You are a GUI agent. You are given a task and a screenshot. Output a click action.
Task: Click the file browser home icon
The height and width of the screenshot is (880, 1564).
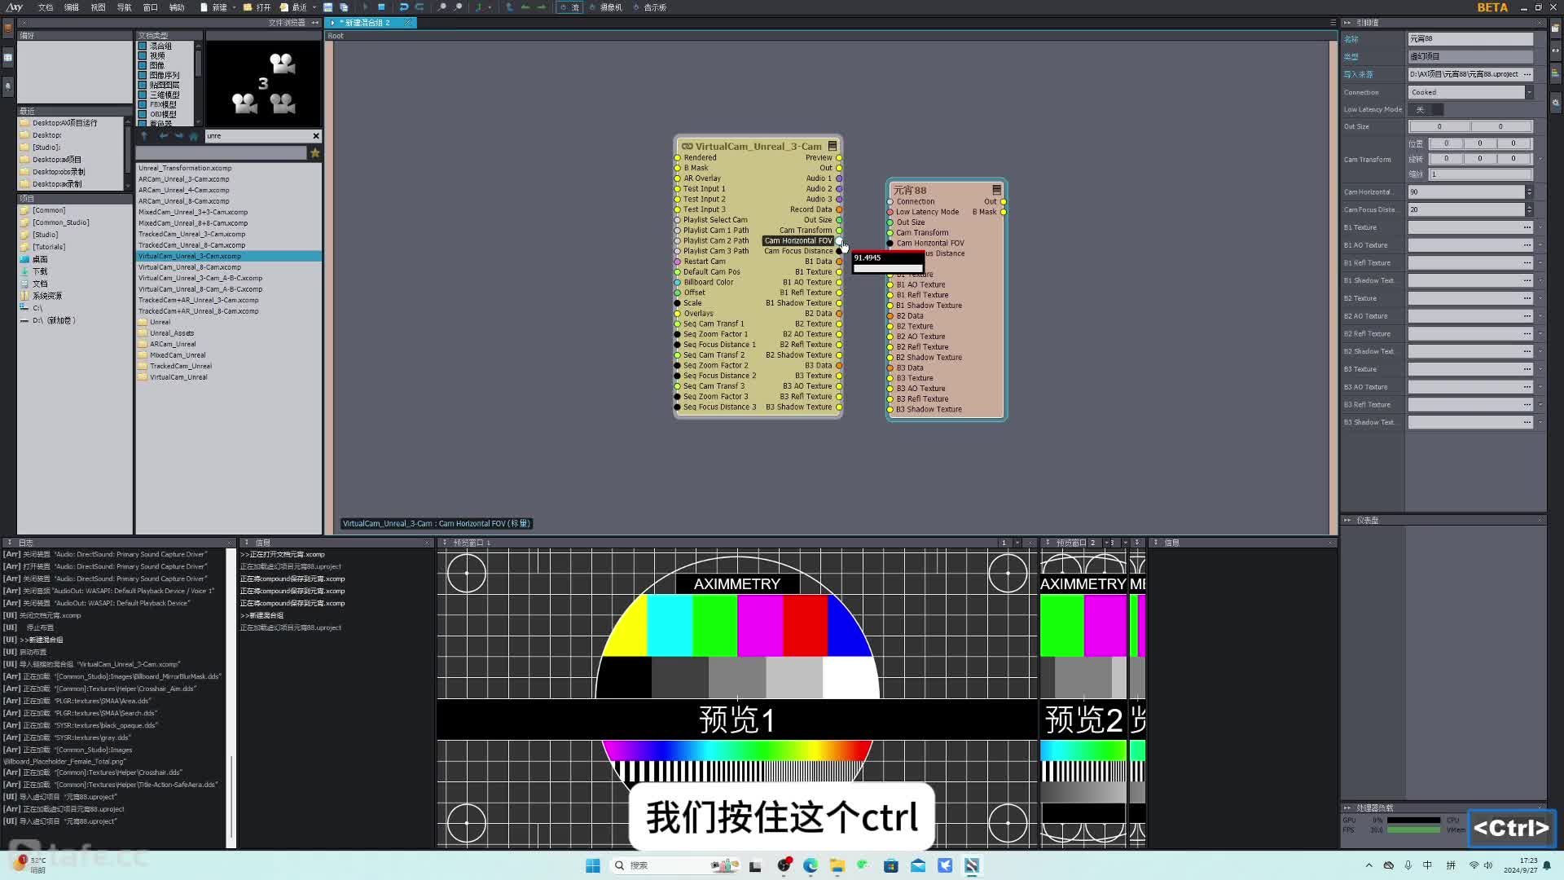194,136
